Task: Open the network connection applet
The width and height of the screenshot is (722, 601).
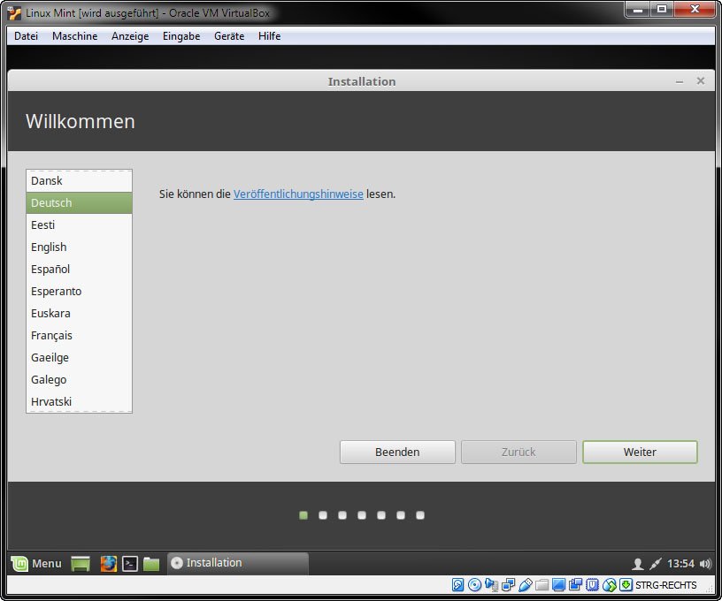Action: tap(656, 564)
